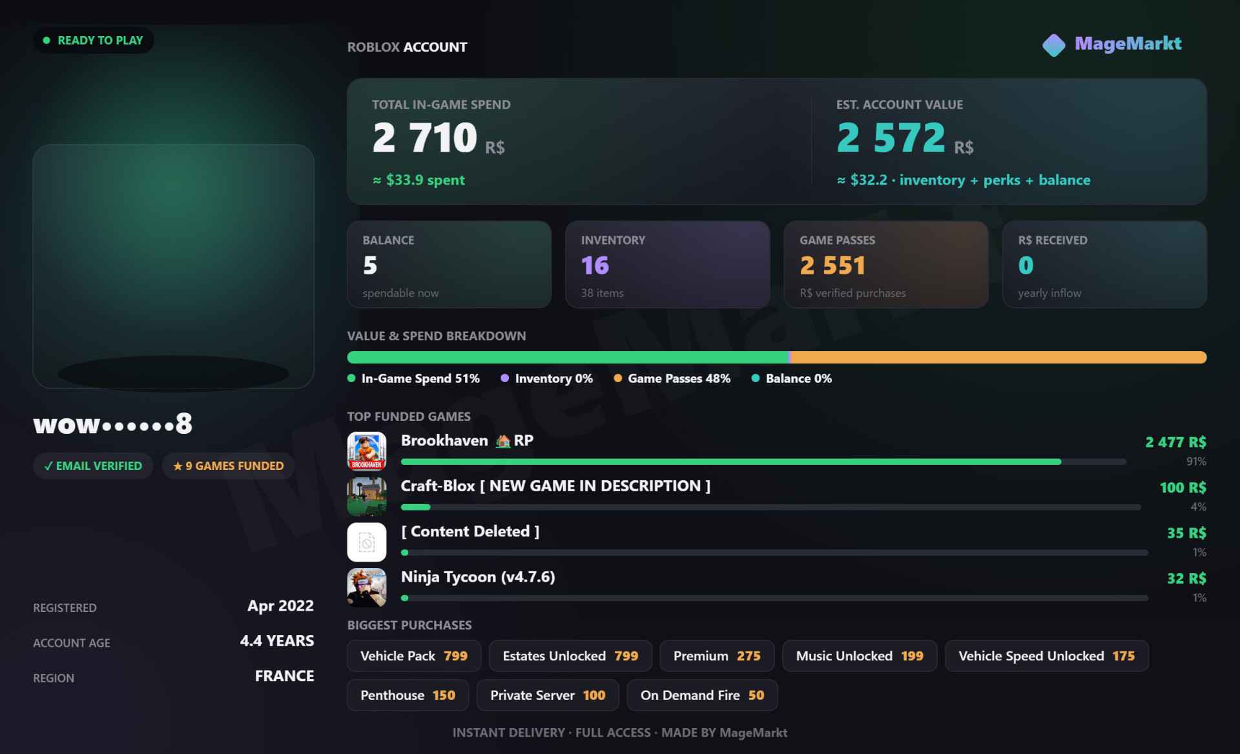Select the Penthouse 150 chip
This screenshot has height=754, width=1240.
(408, 695)
